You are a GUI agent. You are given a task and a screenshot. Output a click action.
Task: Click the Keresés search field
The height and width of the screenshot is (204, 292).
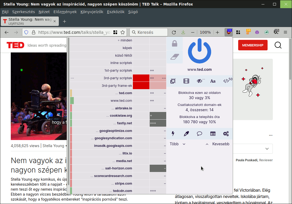[x=149, y=32]
